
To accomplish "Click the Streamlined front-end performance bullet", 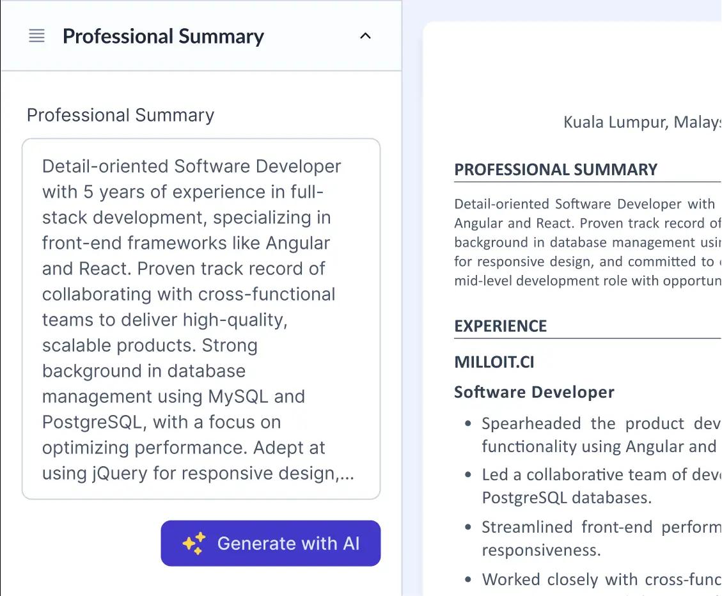I will [595, 527].
